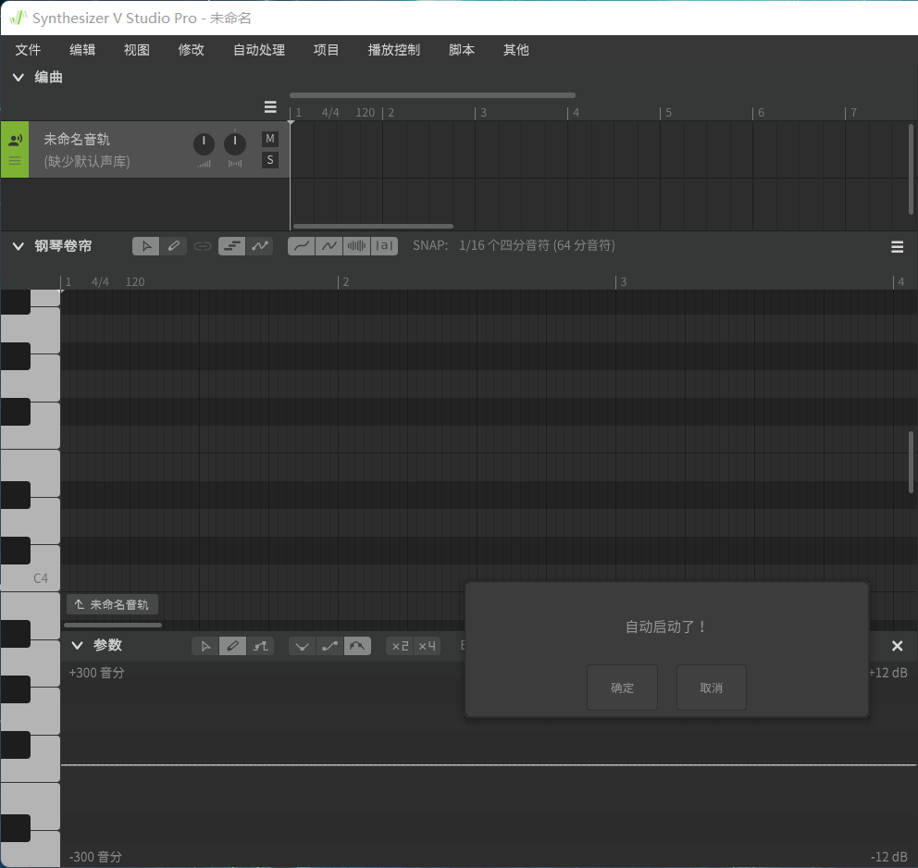Screen dimensions: 918x868
Task: Click the +300 音分 label
Action: [x=96, y=673]
